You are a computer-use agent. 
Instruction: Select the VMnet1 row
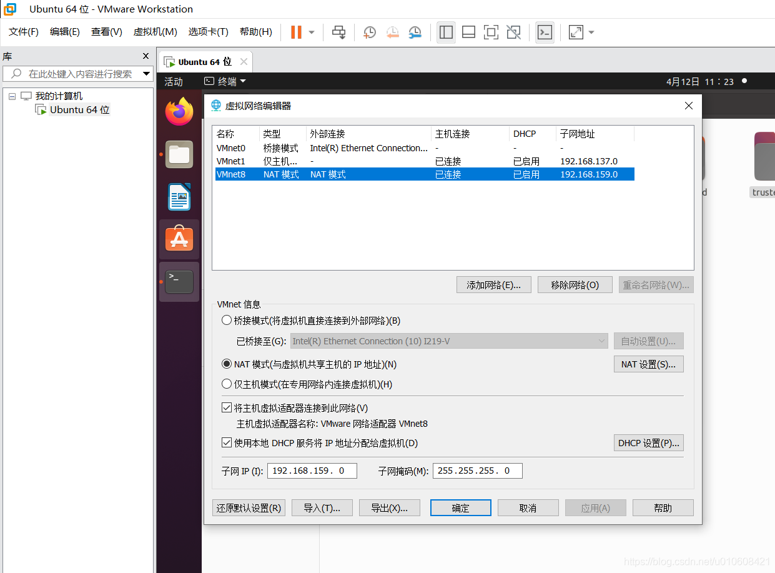[425, 161]
